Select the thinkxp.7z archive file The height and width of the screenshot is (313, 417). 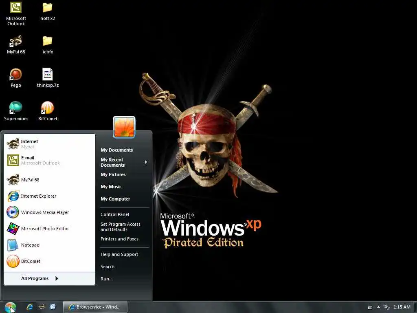point(48,78)
